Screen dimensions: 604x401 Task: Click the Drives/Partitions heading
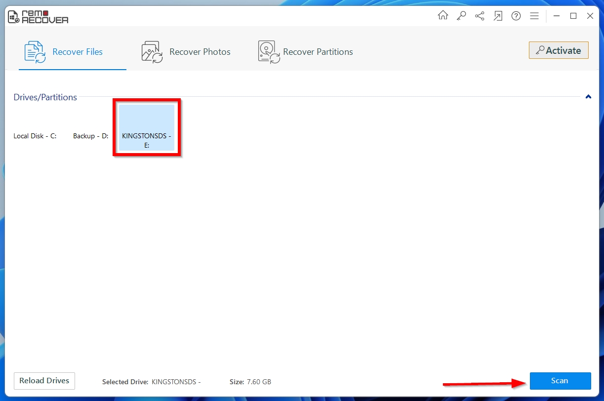click(x=45, y=97)
